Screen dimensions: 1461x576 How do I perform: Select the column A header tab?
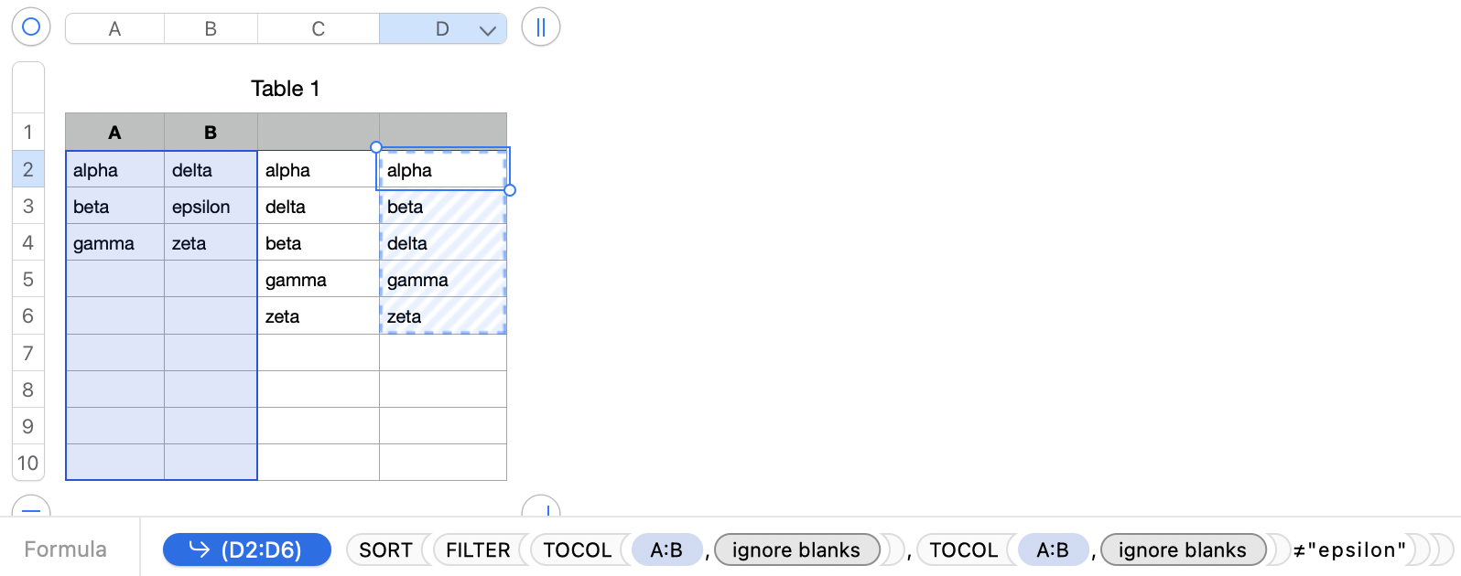click(114, 29)
